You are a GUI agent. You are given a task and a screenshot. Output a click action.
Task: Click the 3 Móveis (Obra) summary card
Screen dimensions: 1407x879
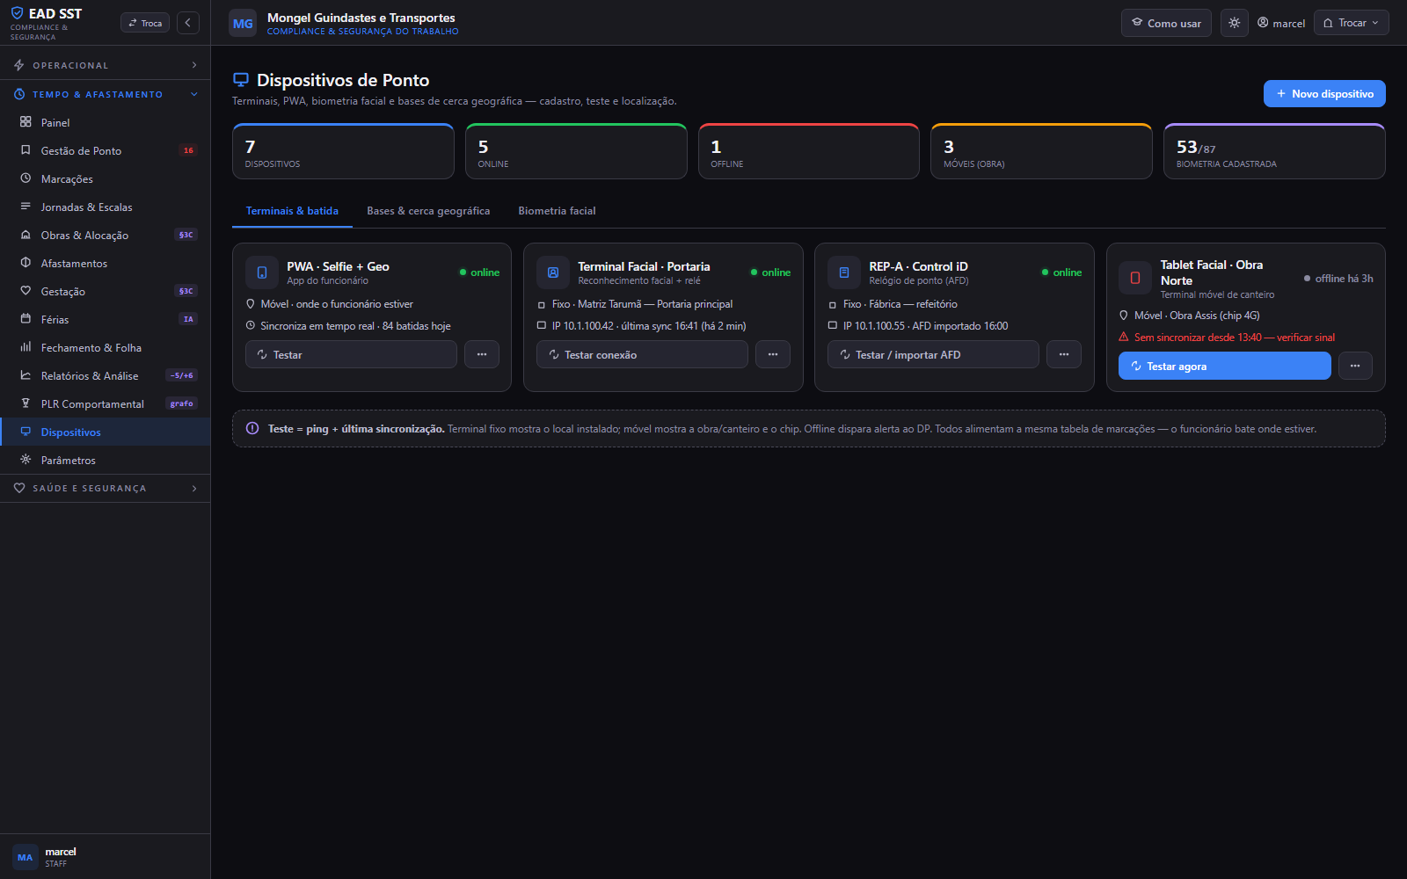point(1041,151)
